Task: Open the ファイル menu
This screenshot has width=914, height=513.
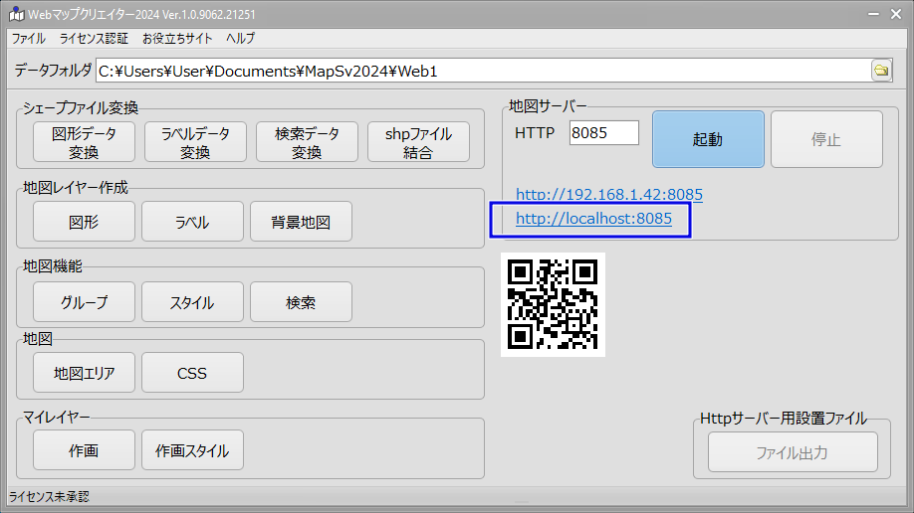Action: tap(29, 39)
